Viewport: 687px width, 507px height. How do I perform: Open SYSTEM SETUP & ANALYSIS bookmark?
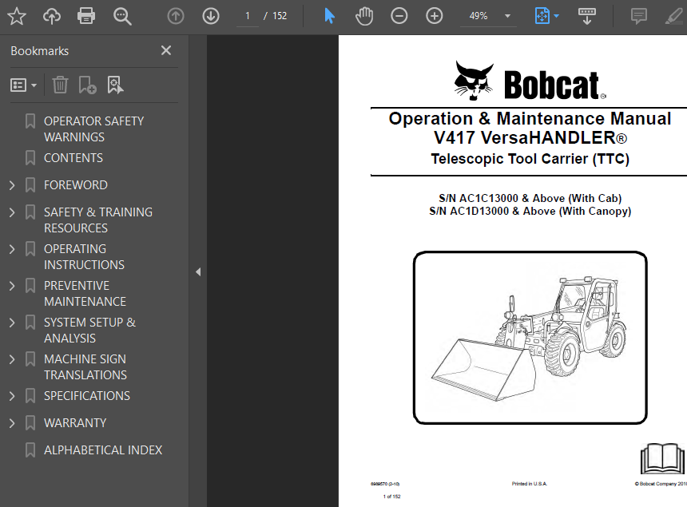coord(89,330)
